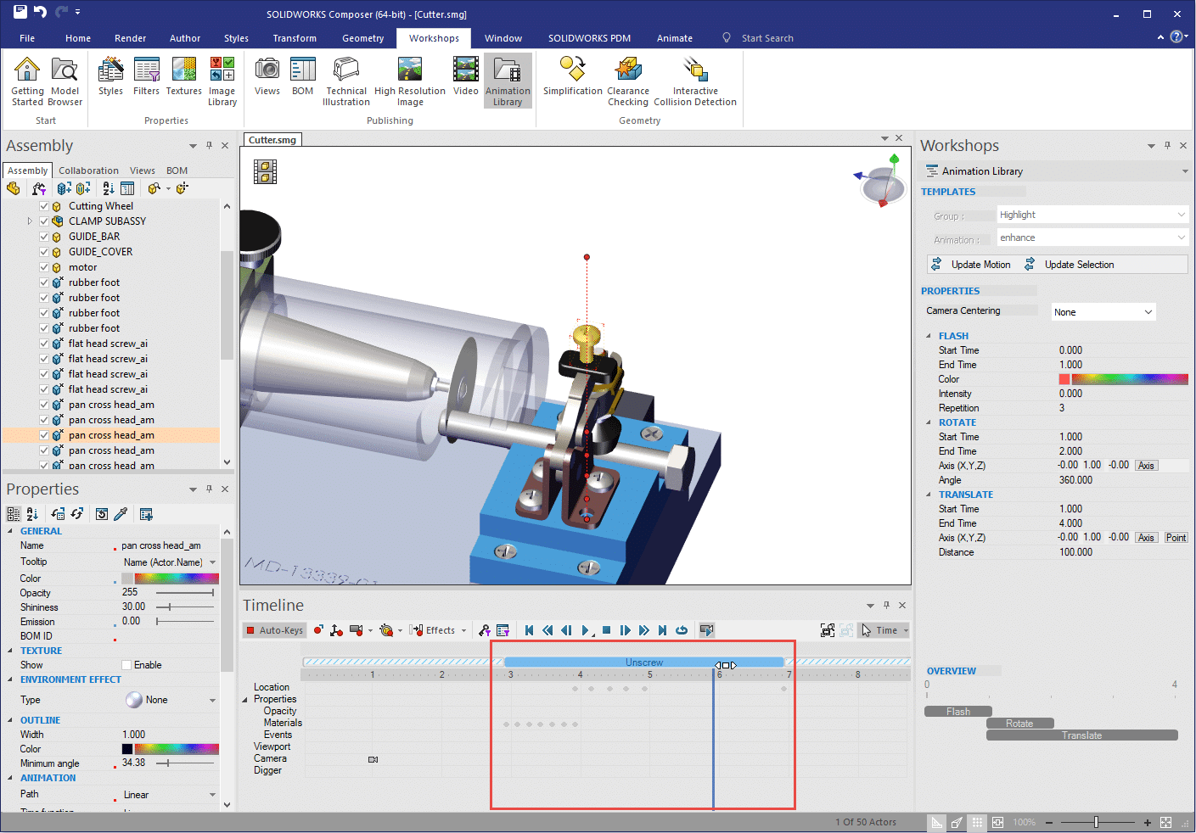Collapse the FLASH properties section
The width and height of the screenshot is (1196, 833).
click(928, 336)
